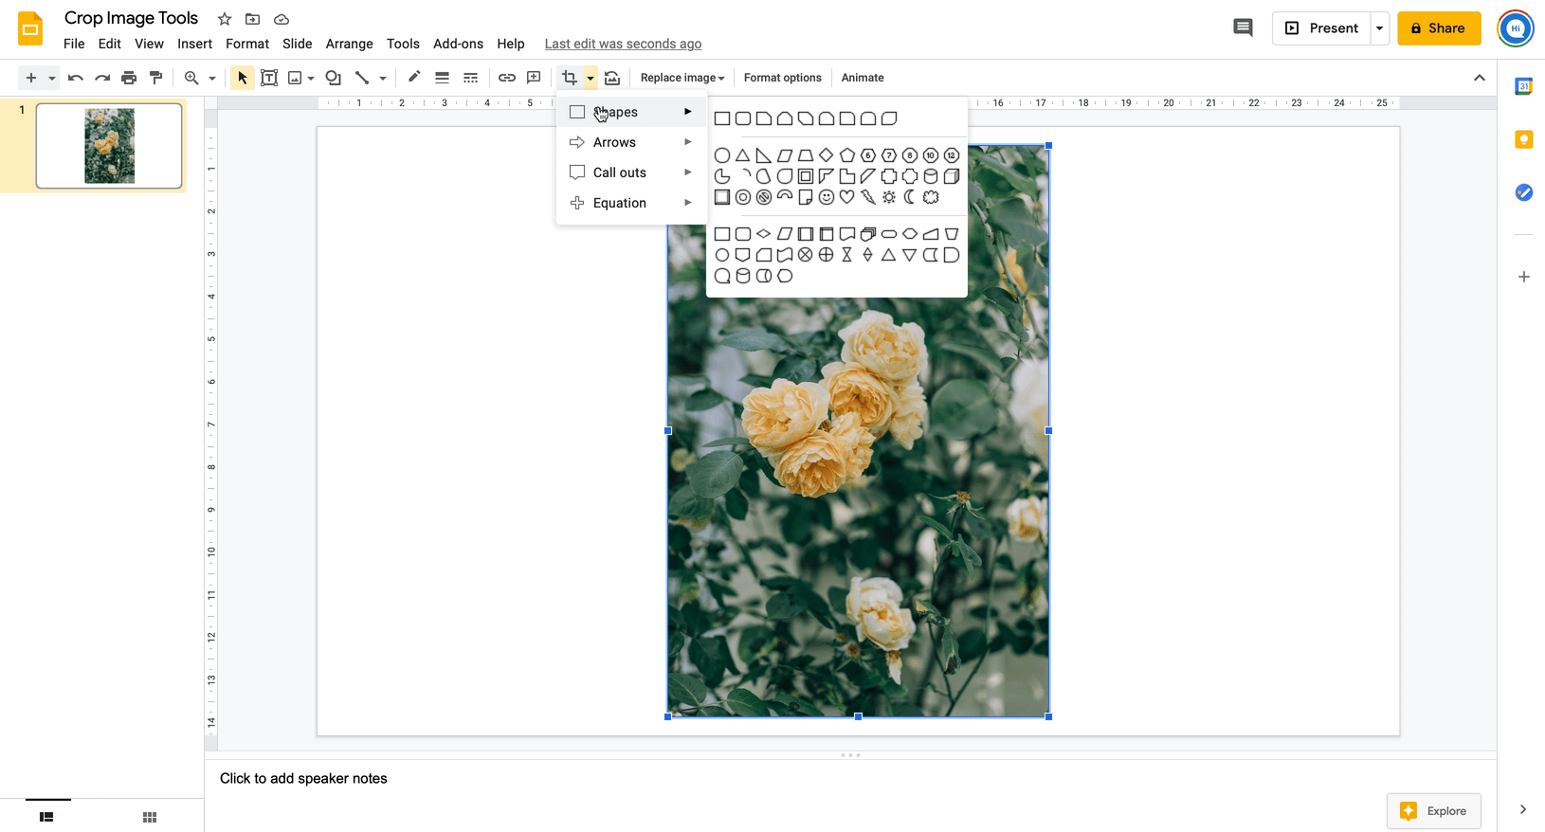Choose the decagon shape labeled 10

coord(931,155)
